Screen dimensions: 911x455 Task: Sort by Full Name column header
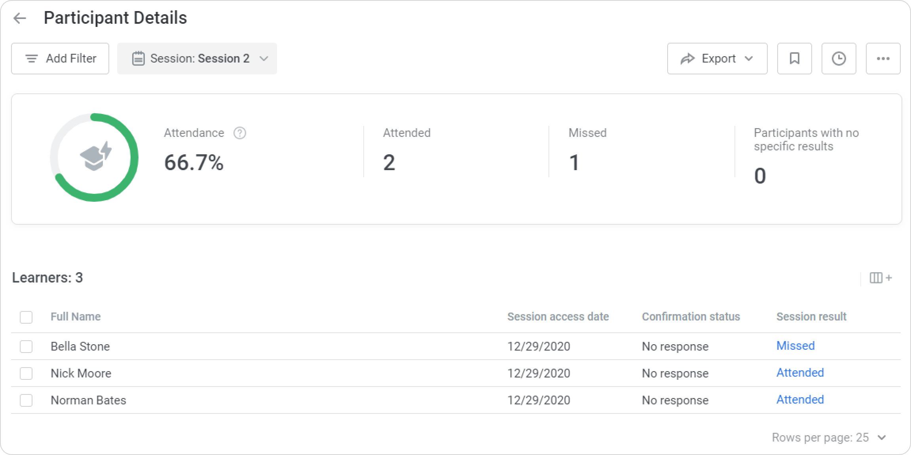pos(76,317)
